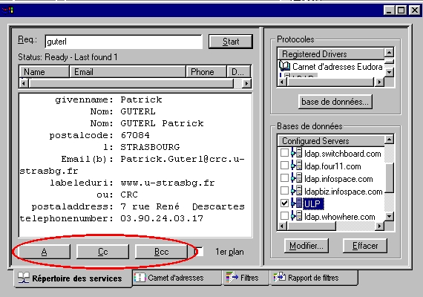This screenshot has width=423, height=297.
Task: Click the ldap.switchboard.com server icon
Action: click(x=297, y=153)
